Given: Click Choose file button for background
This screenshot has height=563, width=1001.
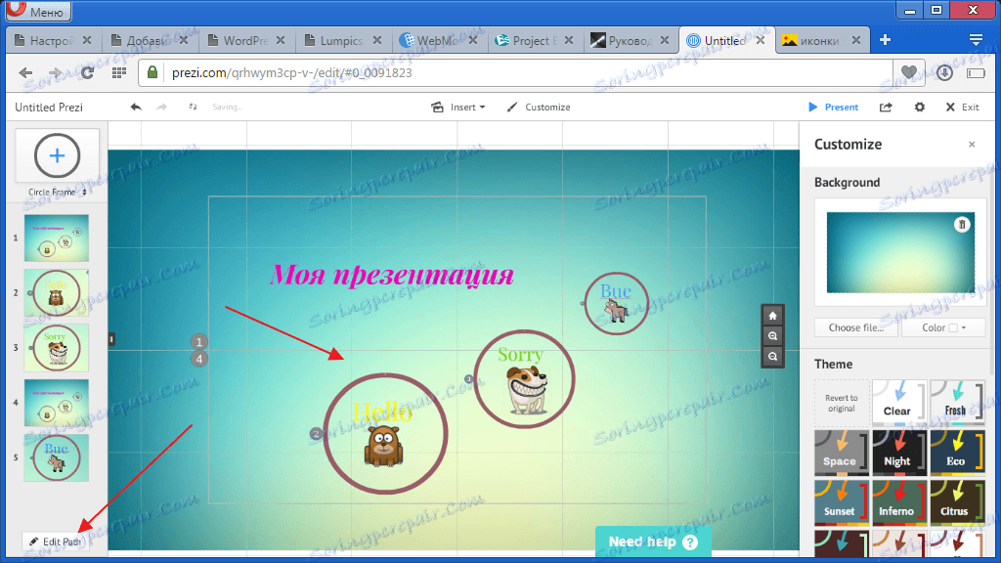Looking at the screenshot, I should 856,327.
